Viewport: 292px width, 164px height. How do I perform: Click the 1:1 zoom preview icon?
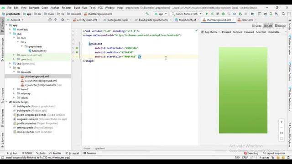[282, 133]
